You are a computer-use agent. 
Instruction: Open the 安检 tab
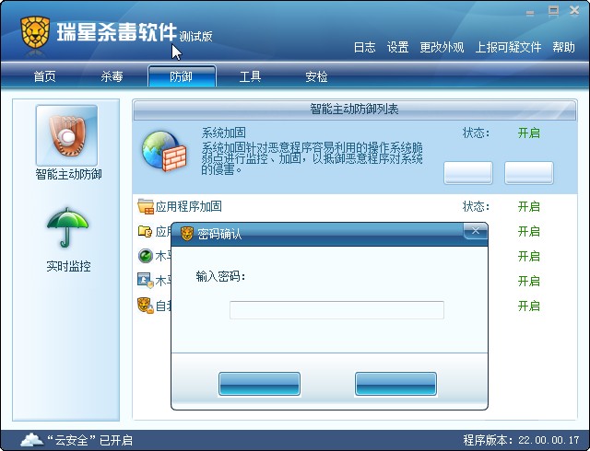(x=316, y=76)
